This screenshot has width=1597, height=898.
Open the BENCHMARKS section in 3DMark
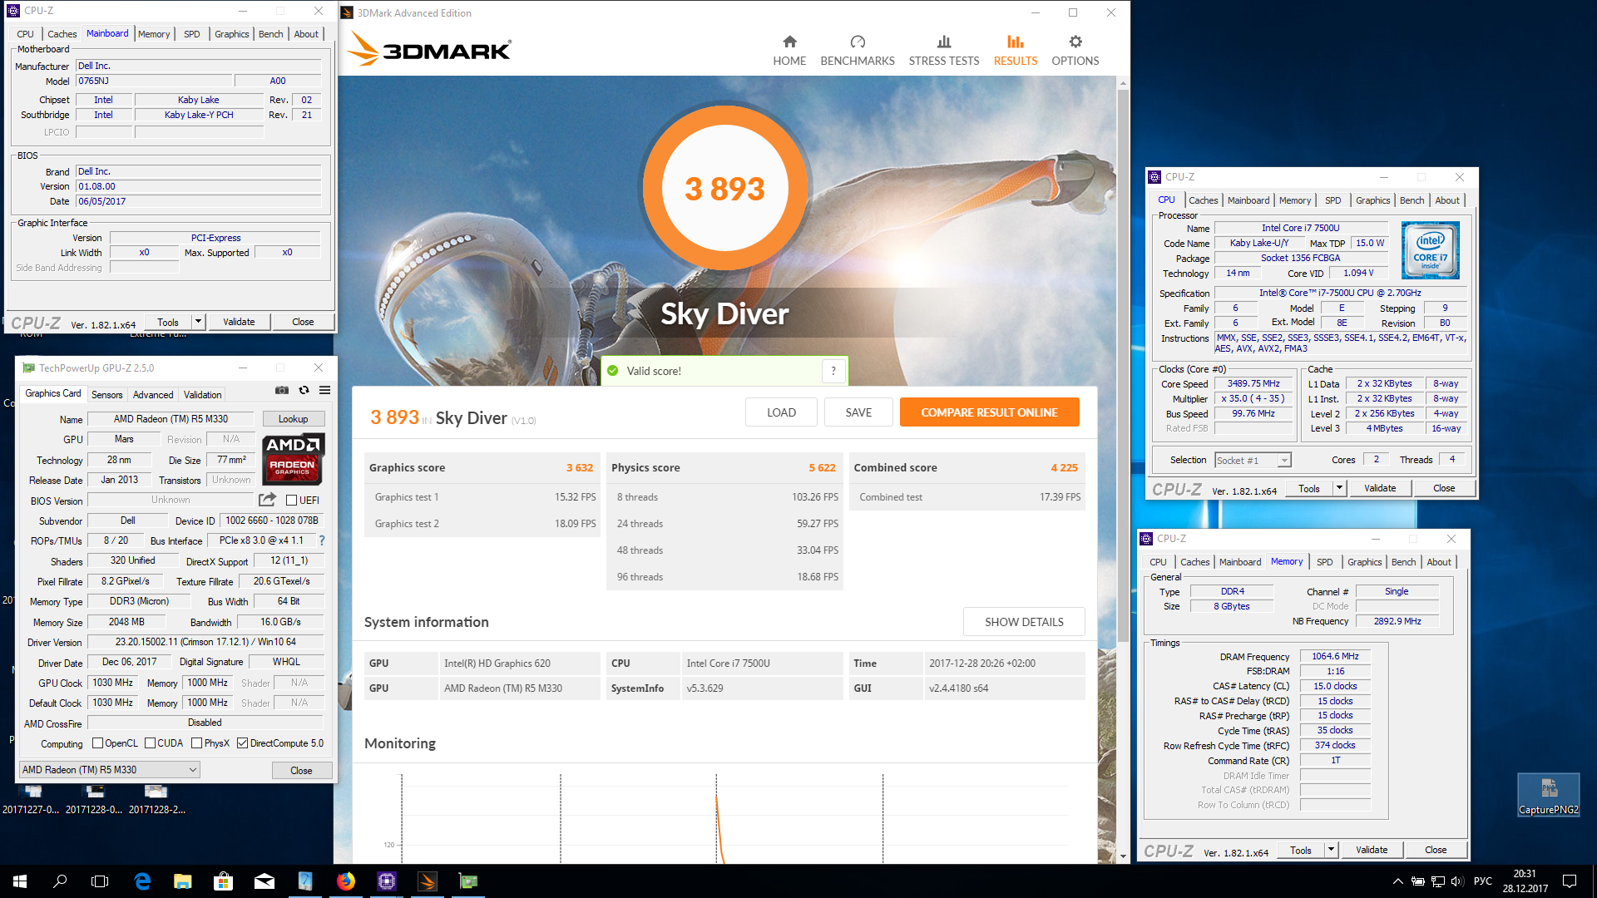(858, 51)
